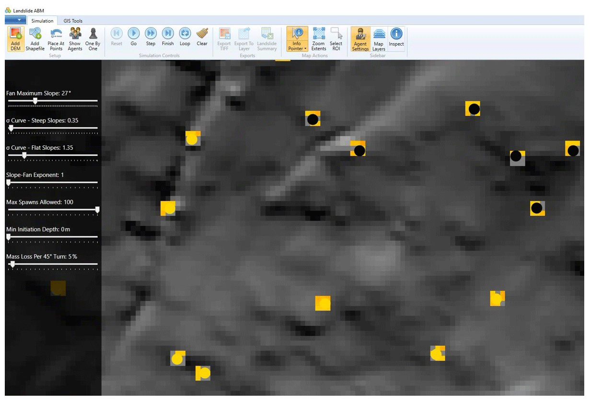The width and height of the screenshot is (590, 401).
Task: Toggle the Agent Settings sidebar
Action: (x=360, y=38)
